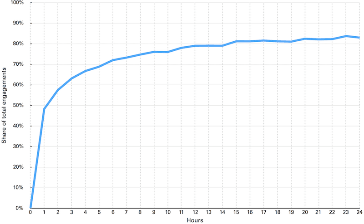Image resolution: width=364 pixels, height=224 pixels.
Task: Click the line's data point at hour 1
Action: pos(44,109)
